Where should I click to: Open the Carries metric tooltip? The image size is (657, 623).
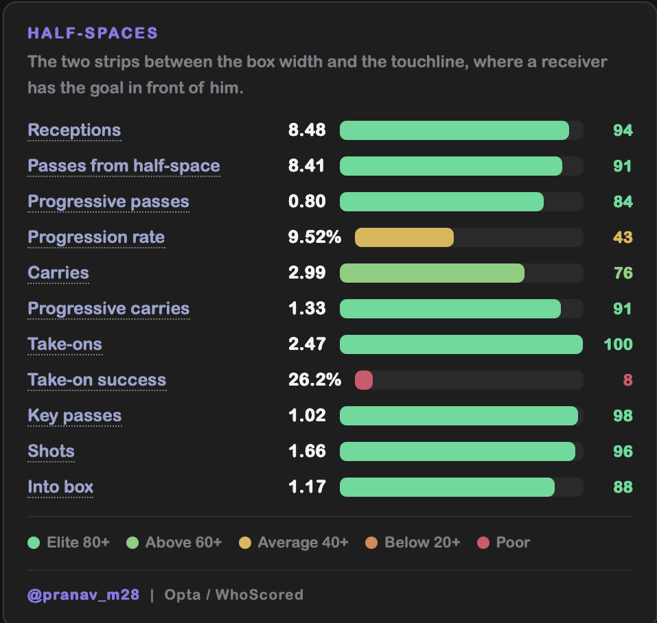[x=58, y=273]
